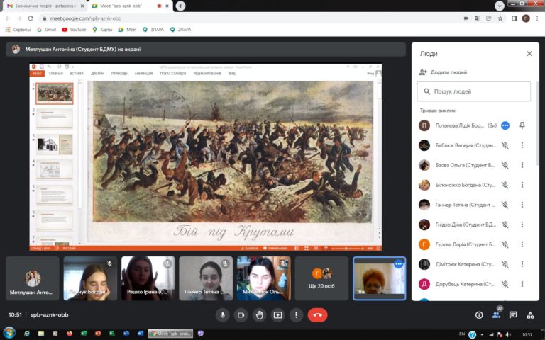Mute Гурєва Дарія microphone icon

pos(505,244)
